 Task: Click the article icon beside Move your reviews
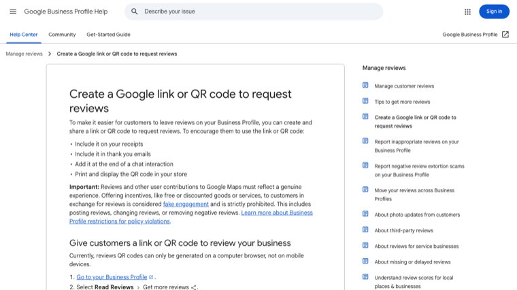pos(365,189)
